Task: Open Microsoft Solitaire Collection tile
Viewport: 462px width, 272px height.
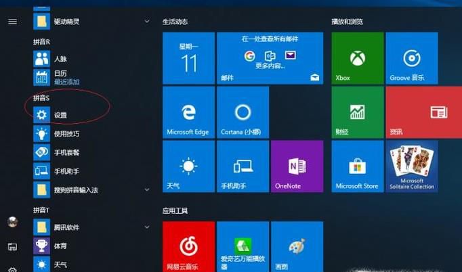Action: (x=411, y=166)
